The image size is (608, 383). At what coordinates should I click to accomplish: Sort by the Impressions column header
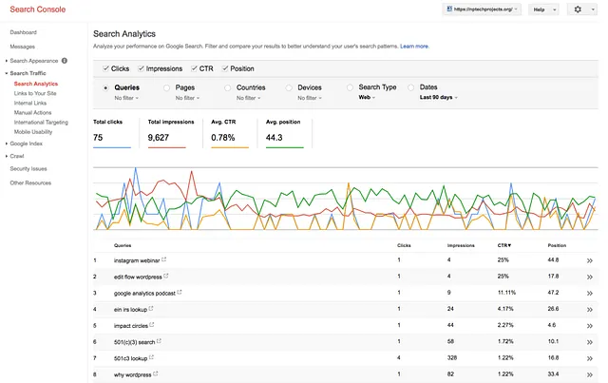click(461, 245)
